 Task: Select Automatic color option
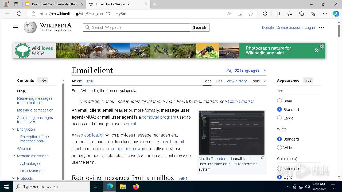click(279, 169)
